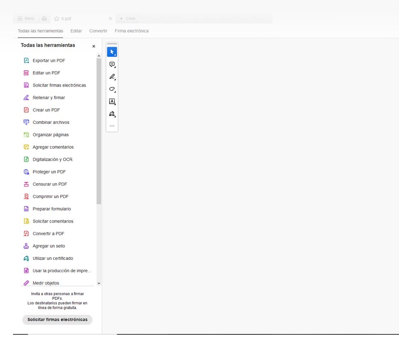Open Rellenar y firmar text entry
The image size is (399, 338).
click(x=49, y=97)
